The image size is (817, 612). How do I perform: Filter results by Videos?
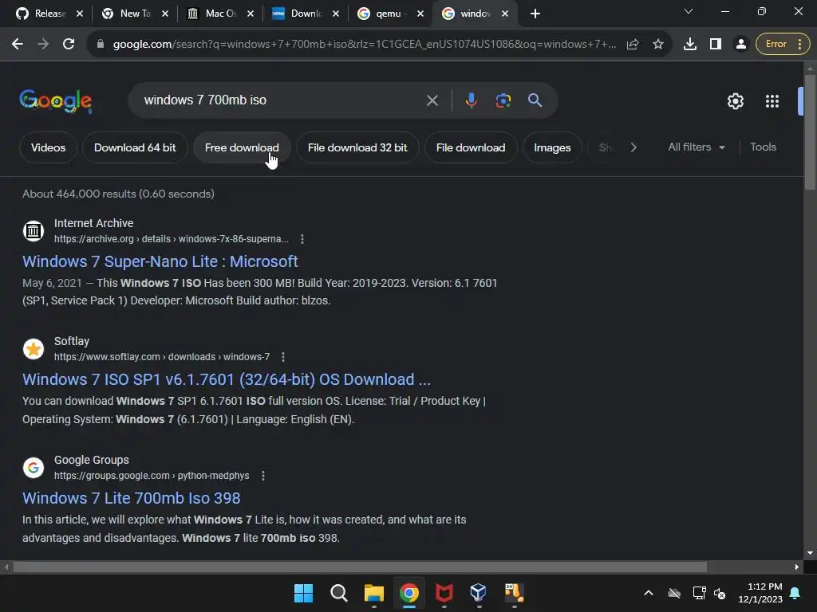click(x=48, y=147)
